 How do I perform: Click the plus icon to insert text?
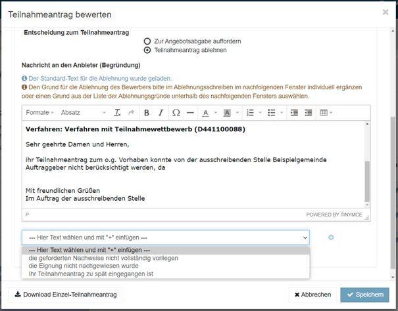pyautogui.click(x=331, y=238)
